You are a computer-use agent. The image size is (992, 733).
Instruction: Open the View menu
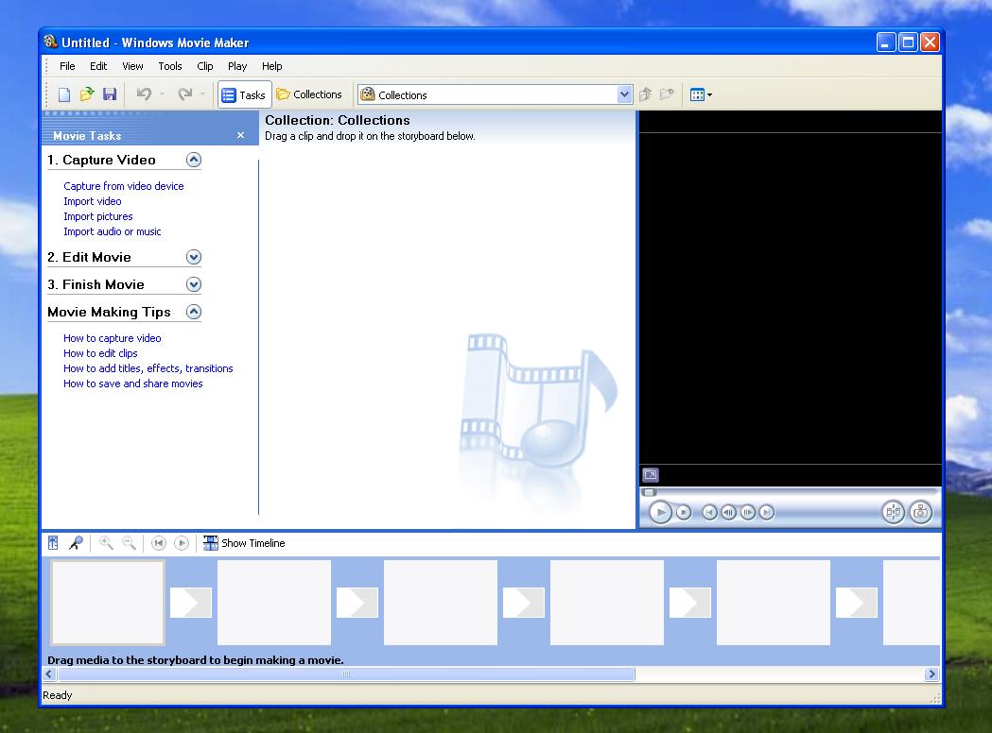point(132,66)
